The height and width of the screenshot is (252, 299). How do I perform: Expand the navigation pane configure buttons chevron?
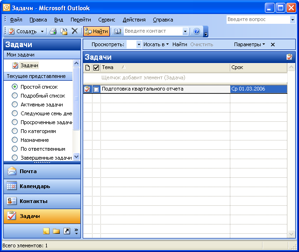76,231
